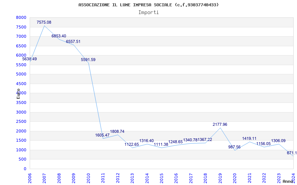Click the data label 1306.09

coord(278,141)
